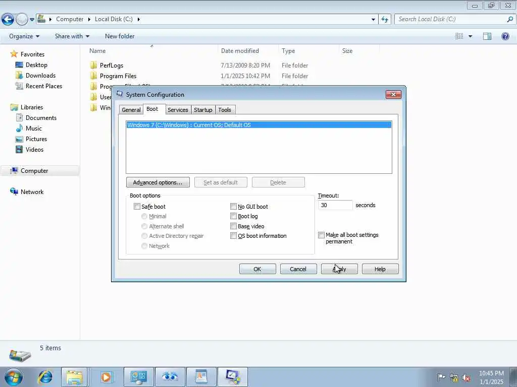Expand the address bar history dropdown

(x=373, y=20)
